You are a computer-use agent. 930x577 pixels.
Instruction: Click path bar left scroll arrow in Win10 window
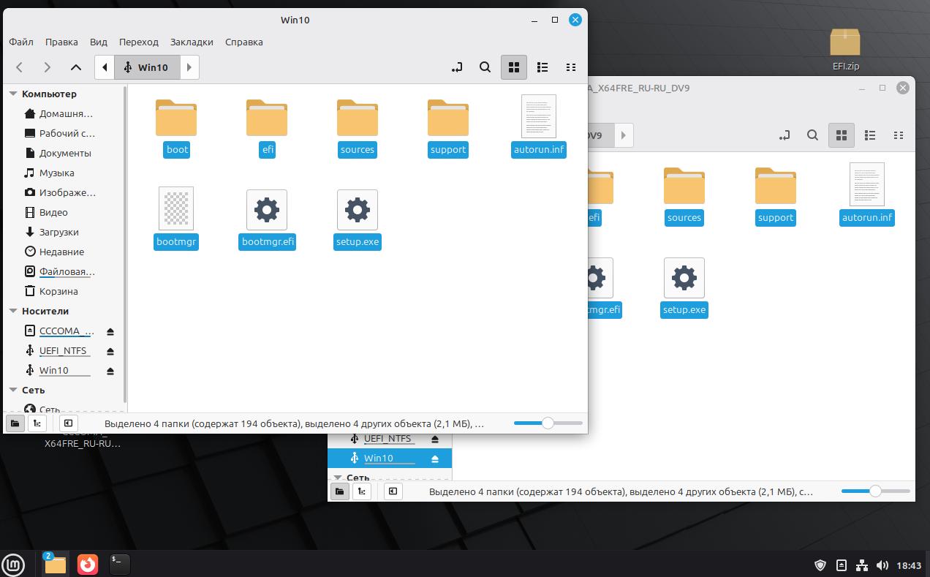pyautogui.click(x=105, y=67)
